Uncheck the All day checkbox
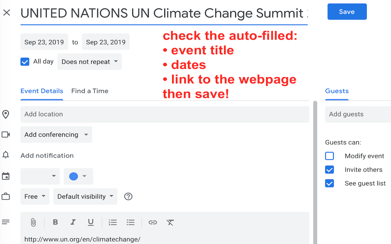391x244 pixels. click(x=25, y=62)
